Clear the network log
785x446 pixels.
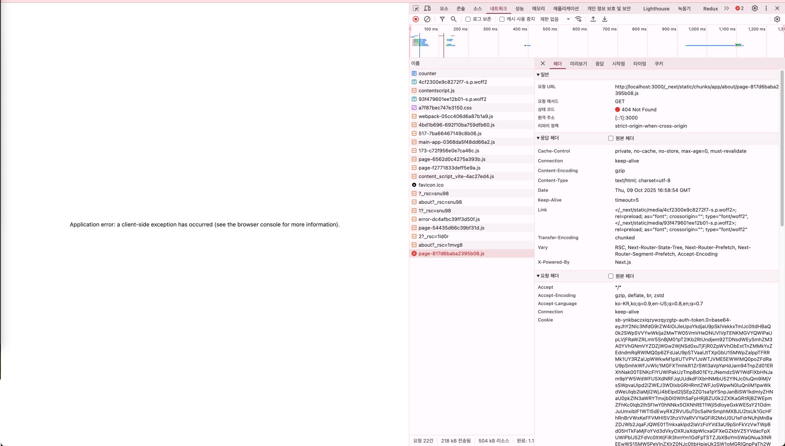pos(427,19)
